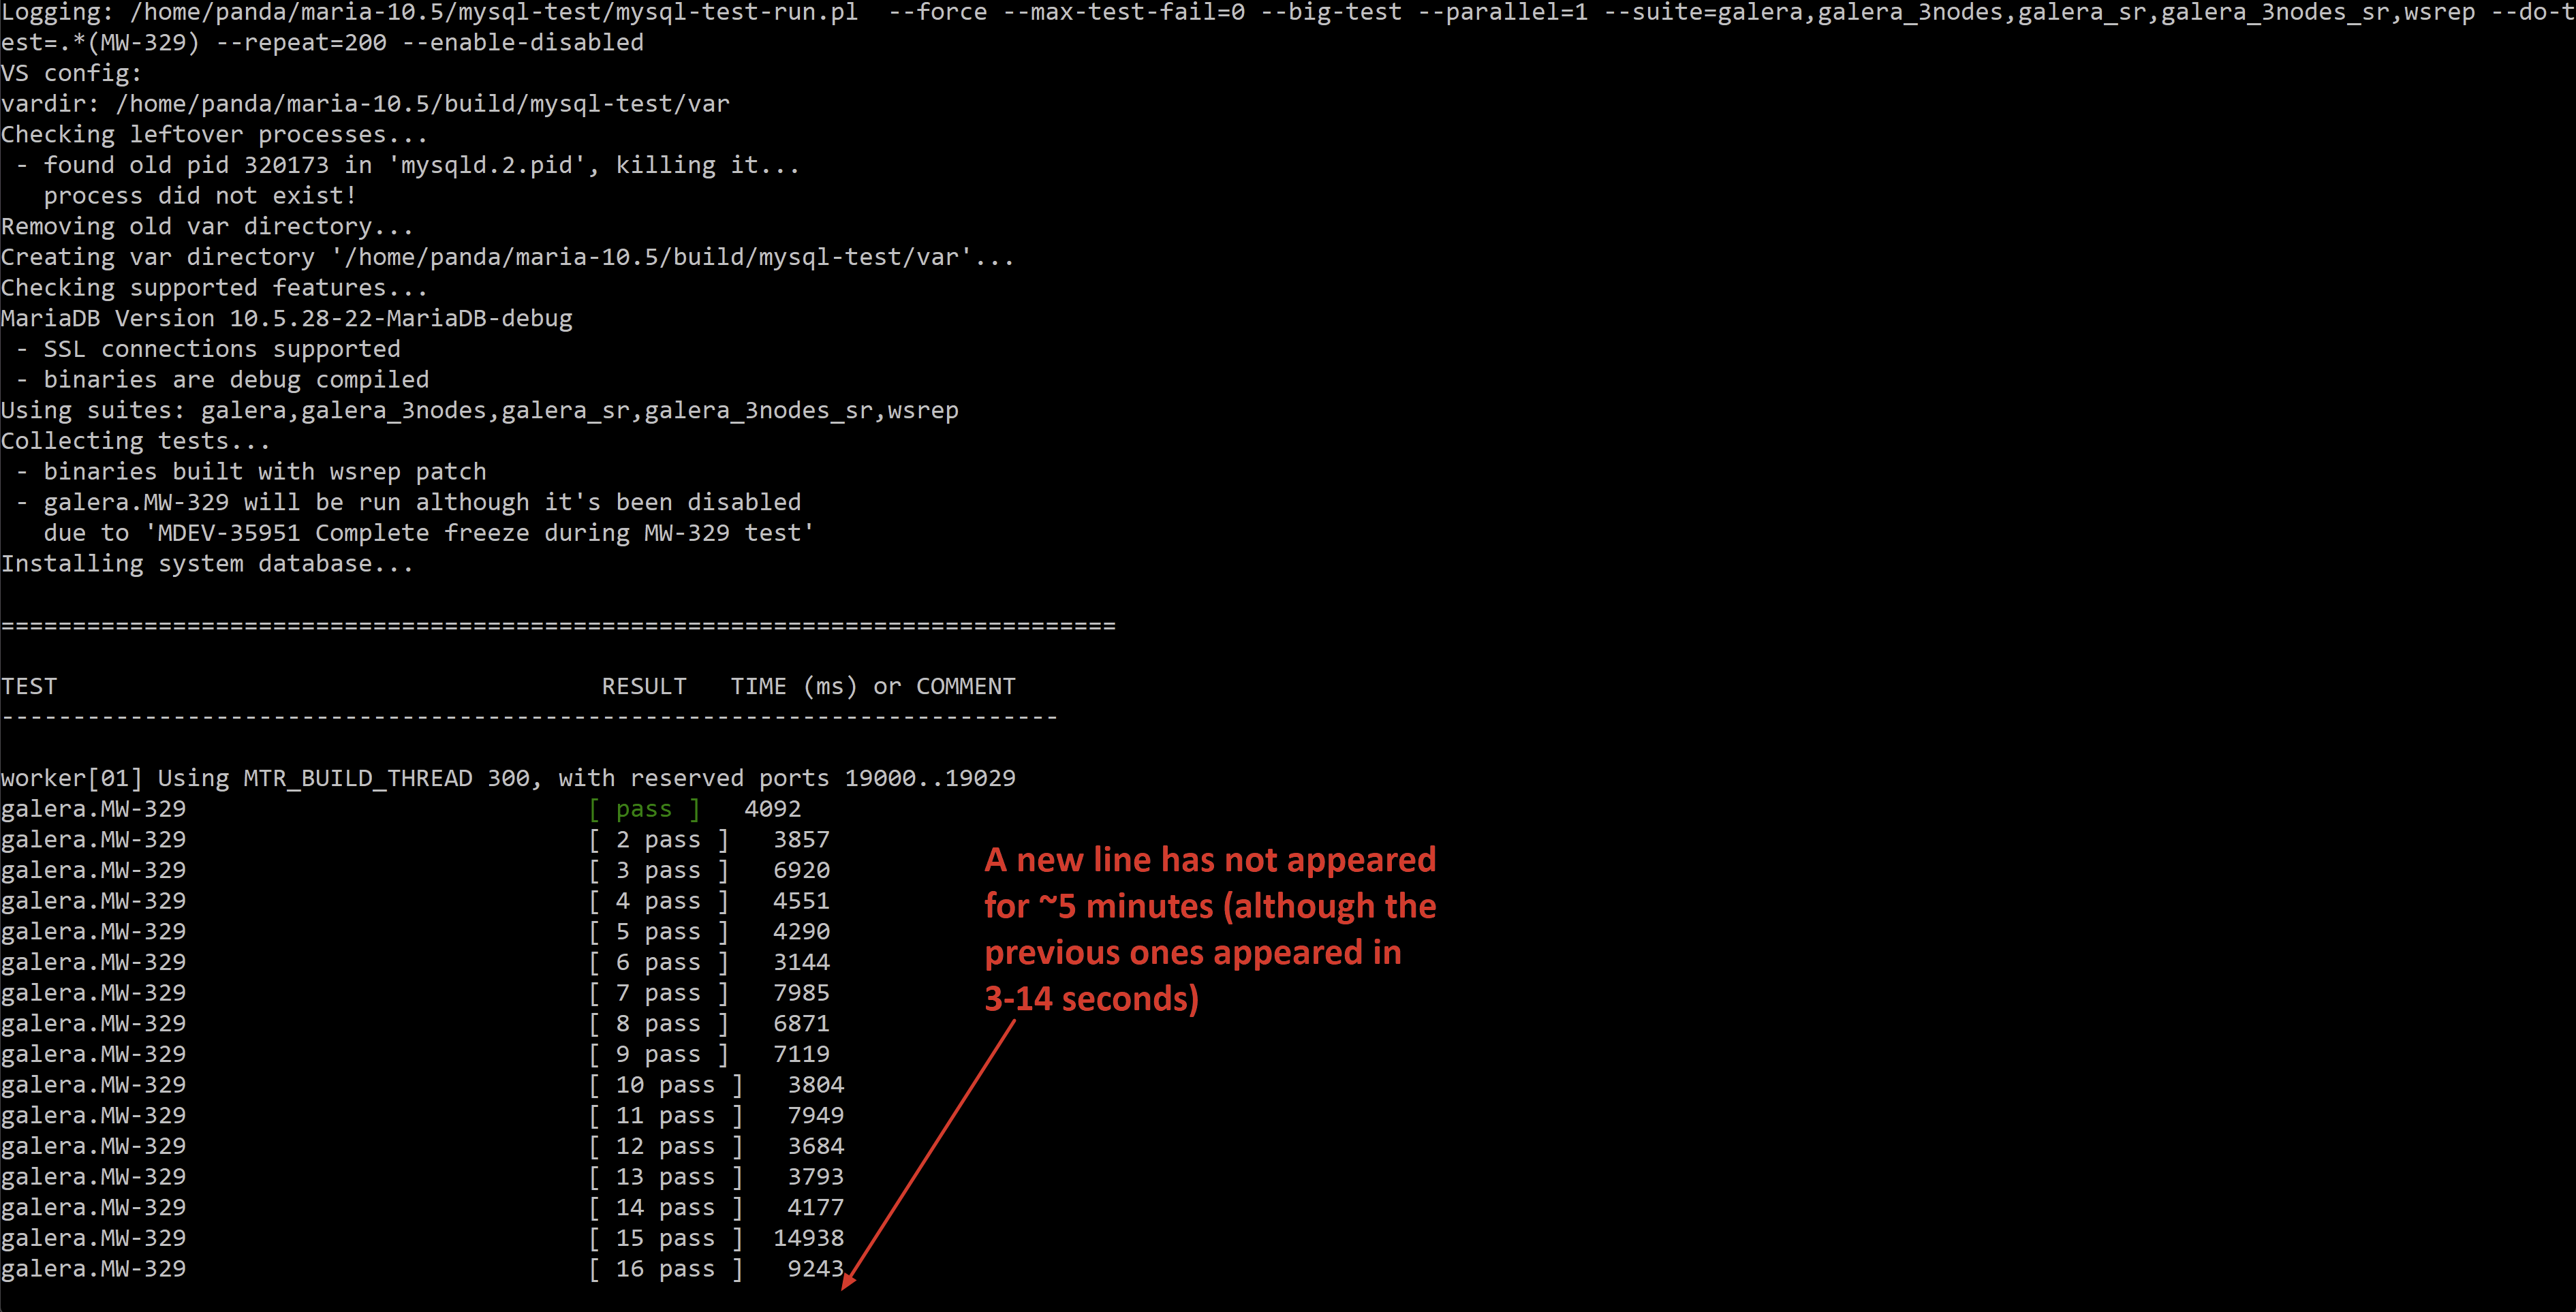Image resolution: width=2576 pixels, height=1312 pixels.
Task: Click the 'found old pid 320173' line
Action: pyautogui.click(x=408, y=165)
